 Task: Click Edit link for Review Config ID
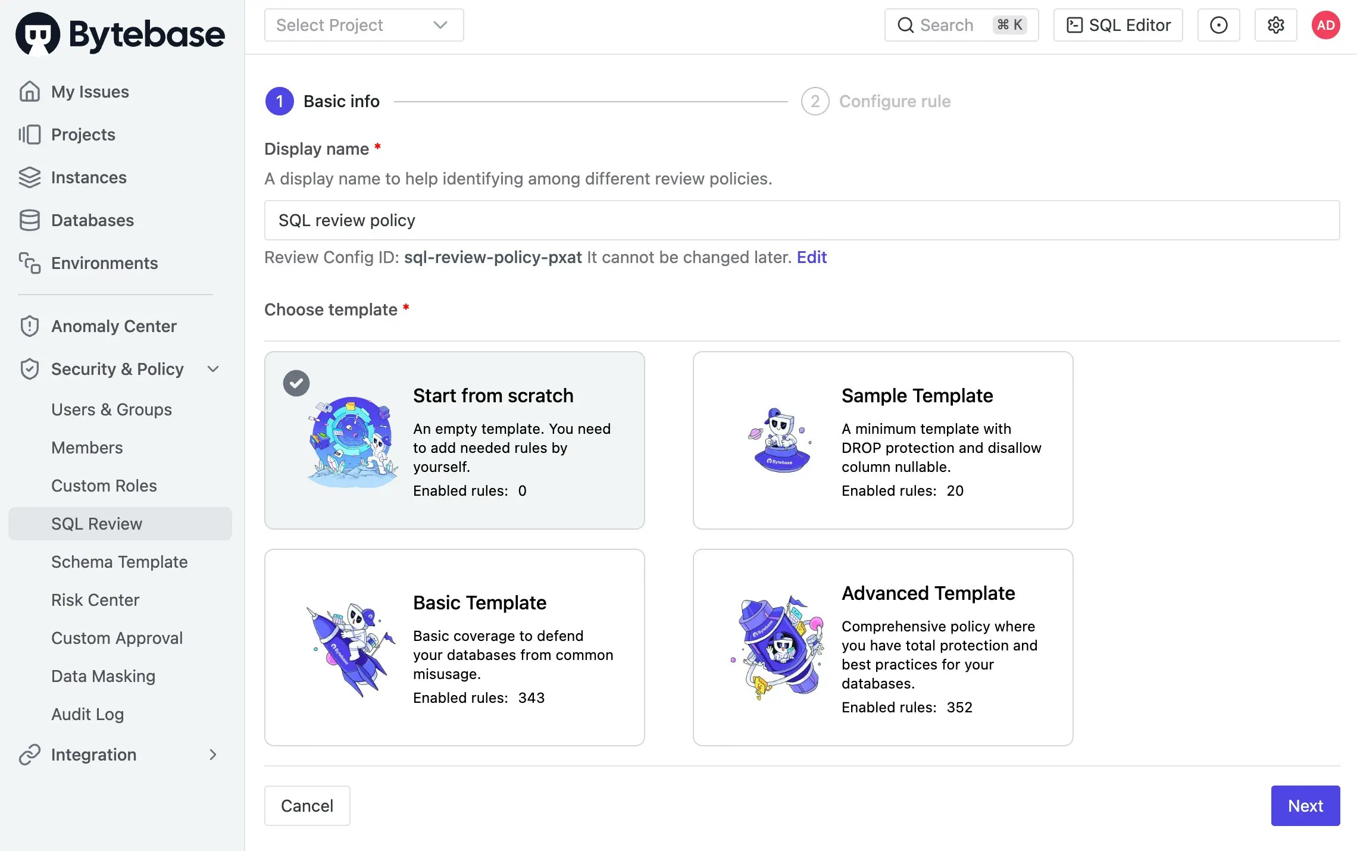pos(812,257)
